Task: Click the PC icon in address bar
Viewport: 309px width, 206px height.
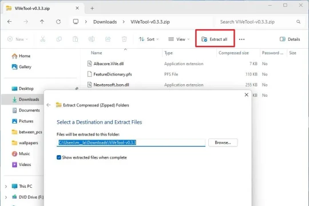Action: click(76, 22)
